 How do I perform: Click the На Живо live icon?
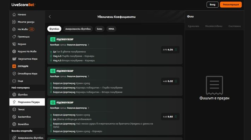[x=14, y=29]
